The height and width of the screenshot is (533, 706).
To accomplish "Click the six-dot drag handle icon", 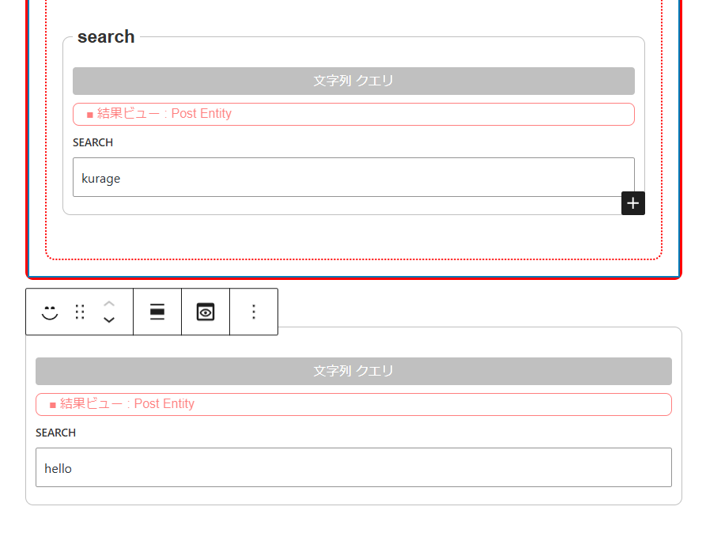I will 79,312.
